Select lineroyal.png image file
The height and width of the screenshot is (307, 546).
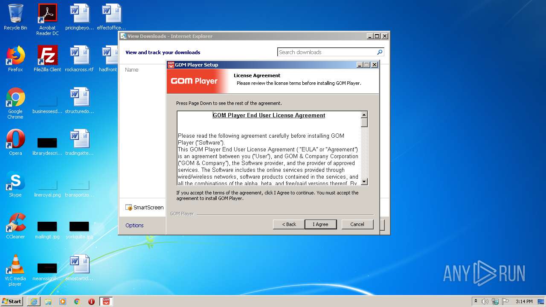click(47, 188)
